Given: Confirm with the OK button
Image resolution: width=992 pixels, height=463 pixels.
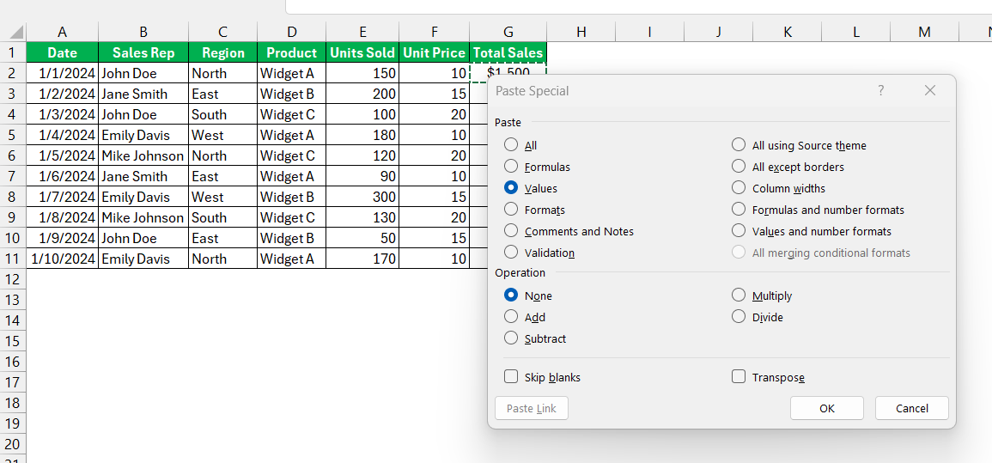Looking at the screenshot, I should pyautogui.click(x=827, y=408).
